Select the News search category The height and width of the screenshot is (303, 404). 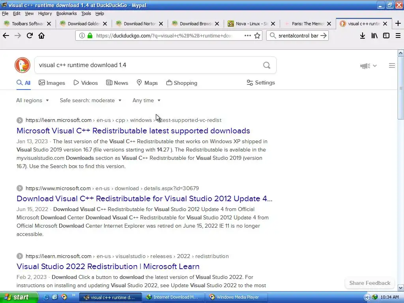(117, 83)
